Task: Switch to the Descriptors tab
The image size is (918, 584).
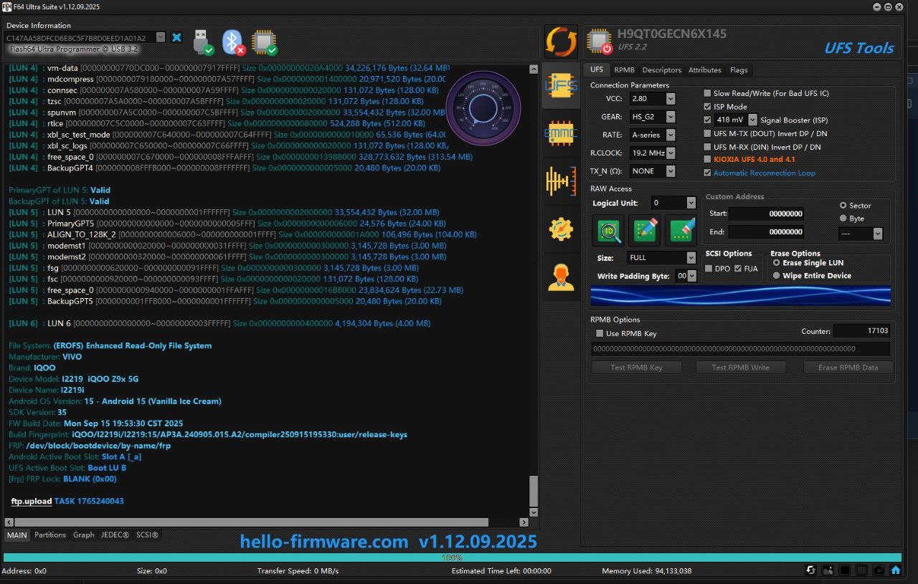Action: [661, 70]
